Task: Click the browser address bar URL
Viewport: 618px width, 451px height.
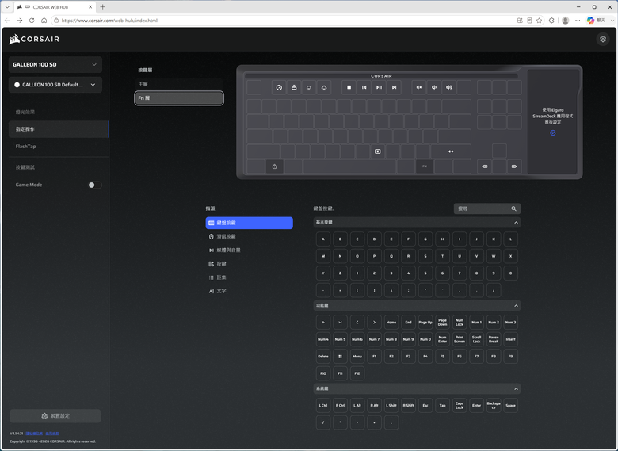Action: (109, 21)
